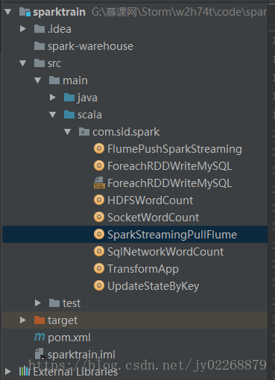Collapse the main folder arrow
Image resolution: width=275 pixels, height=380 pixels.
pyautogui.click(x=38, y=80)
